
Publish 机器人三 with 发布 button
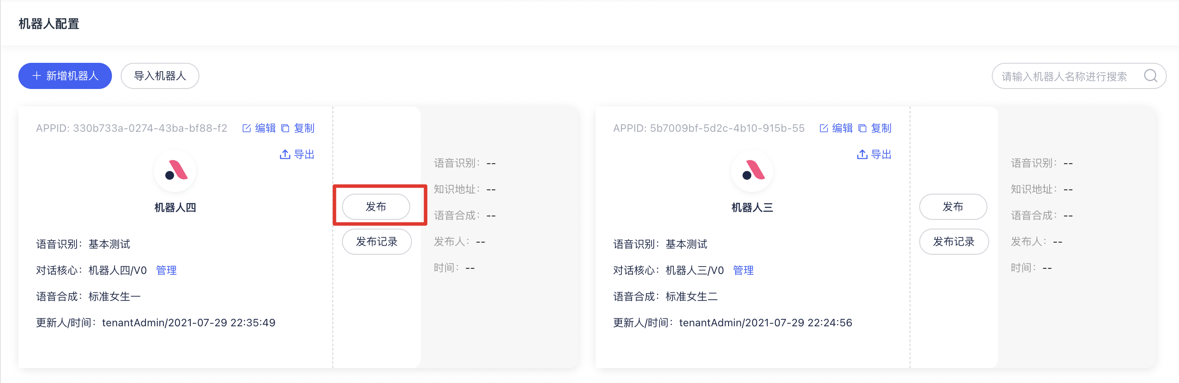pos(953,207)
